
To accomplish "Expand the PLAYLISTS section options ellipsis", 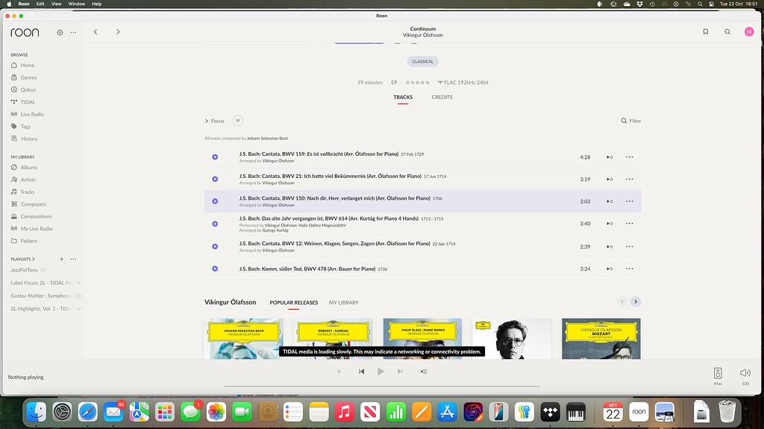I will tap(72, 258).
